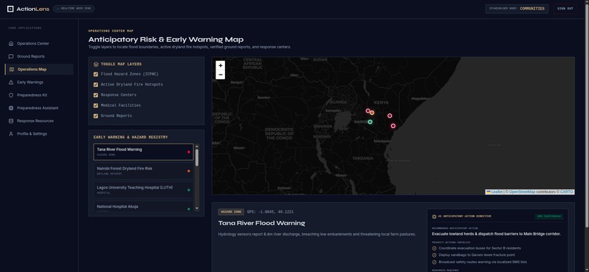Go to Ground Reports page
The height and width of the screenshot is (272, 589).
tap(39, 56)
